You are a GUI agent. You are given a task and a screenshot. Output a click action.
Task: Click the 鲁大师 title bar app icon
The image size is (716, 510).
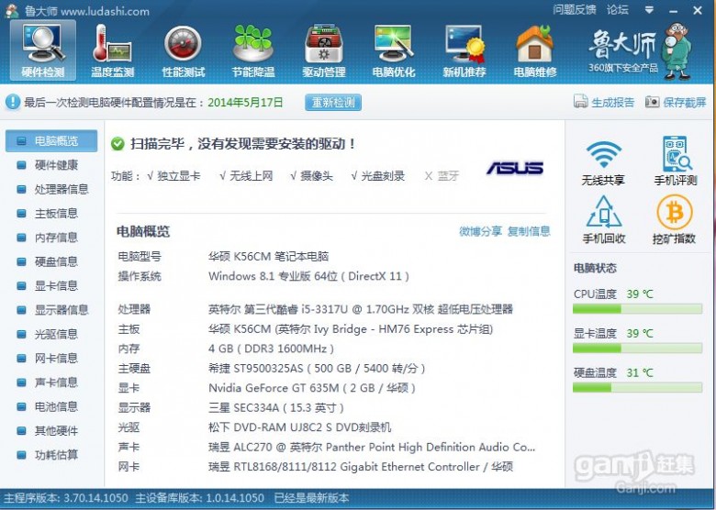coord(11,10)
